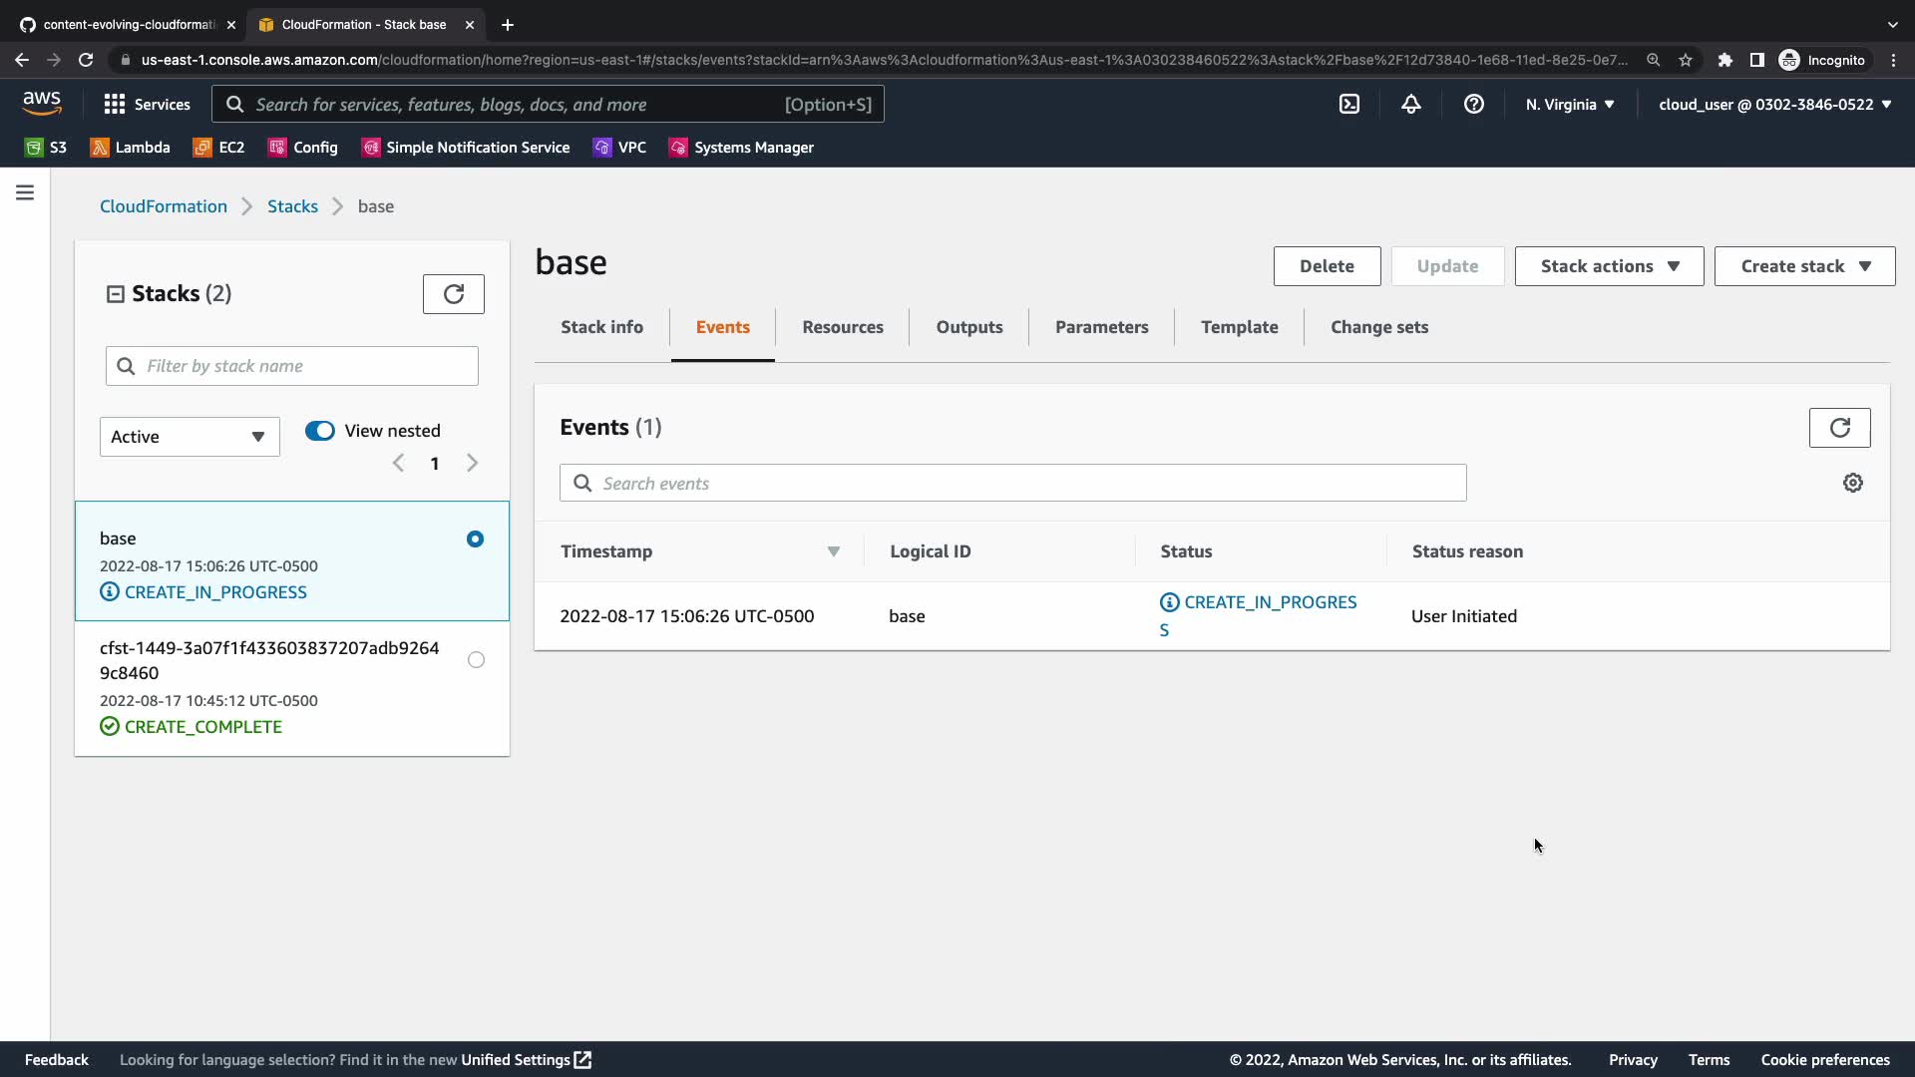The height and width of the screenshot is (1077, 1915).
Task: Open the AWS CloudShell icon
Action: pyautogui.click(x=1348, y=104)
